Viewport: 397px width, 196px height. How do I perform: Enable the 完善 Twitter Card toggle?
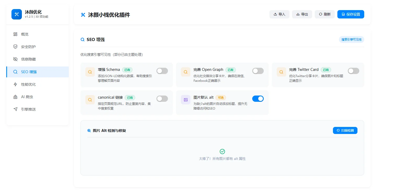pos(353,71)
